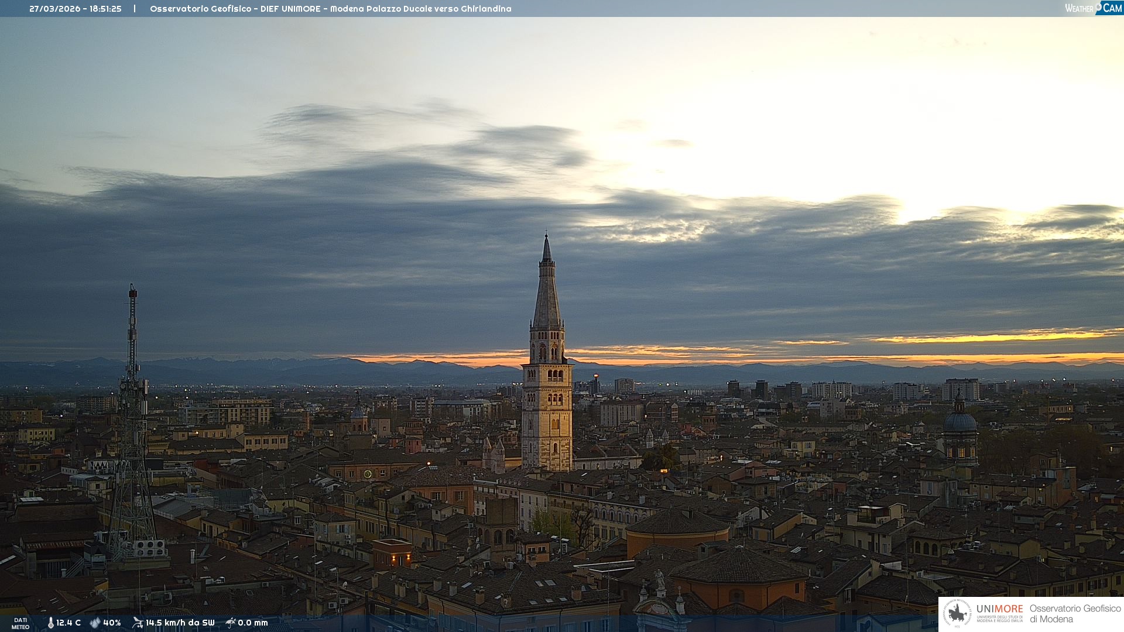This screenshot has width=1124, height=632.
Task: Click the UNIMORE university seal emblem
Action: (x=957, y=613)
